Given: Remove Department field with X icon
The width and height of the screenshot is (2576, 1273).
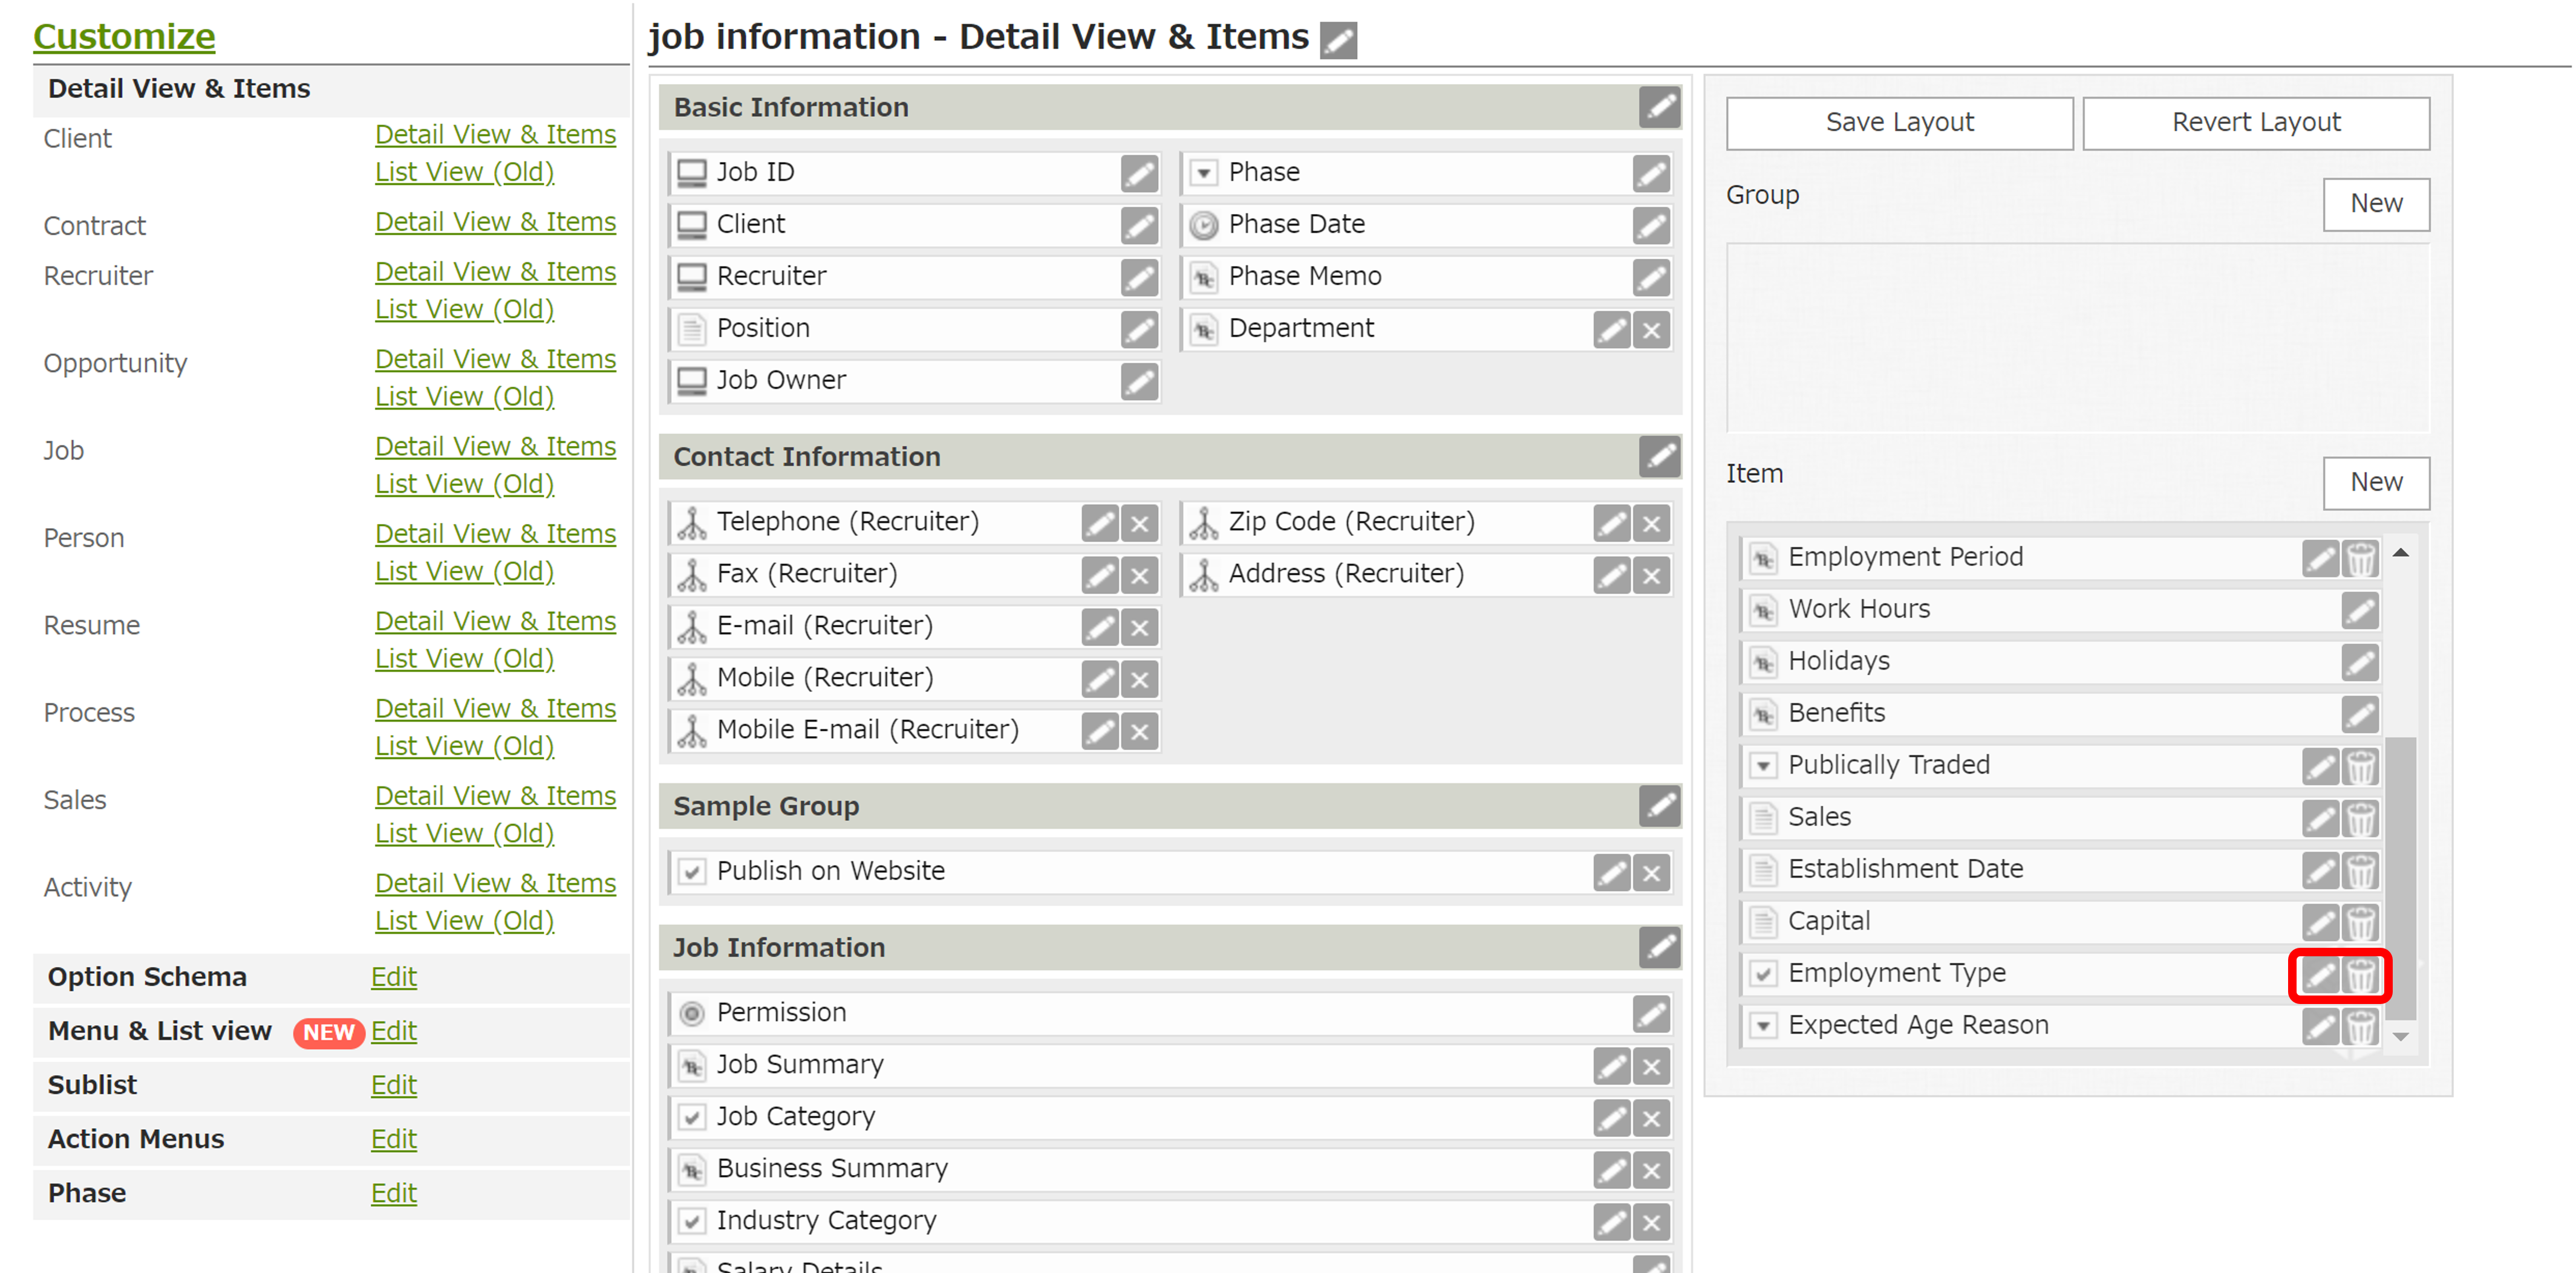Looking at the screenshot, I should coord(1651,329).
